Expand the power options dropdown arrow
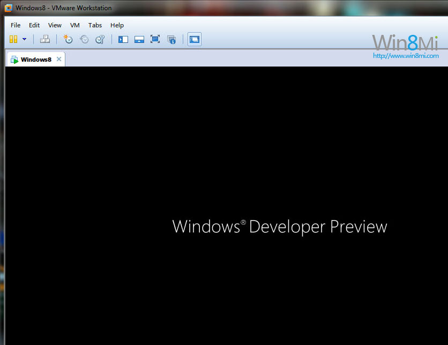Screen dimensions: 448x345 [x=24, y=39]
